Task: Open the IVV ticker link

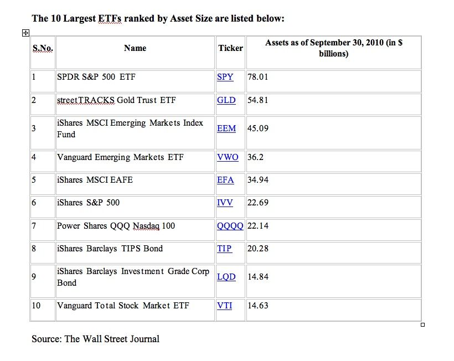Action: (225, 203)
